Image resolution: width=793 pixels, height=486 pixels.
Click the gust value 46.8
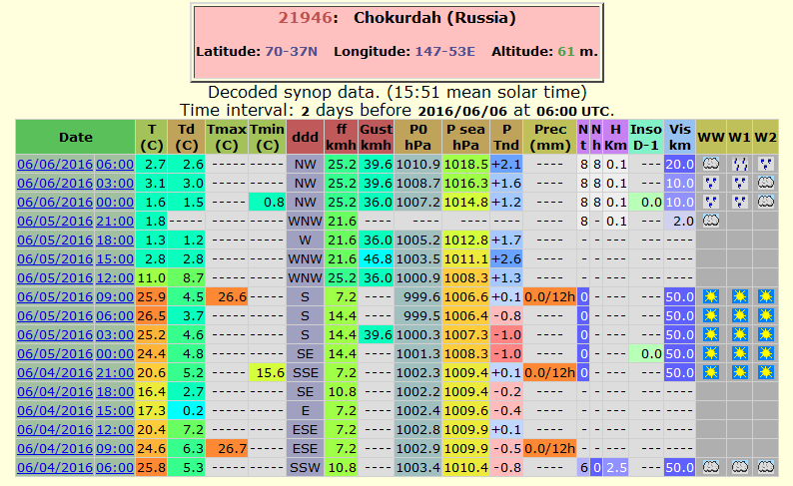point(376,258)
